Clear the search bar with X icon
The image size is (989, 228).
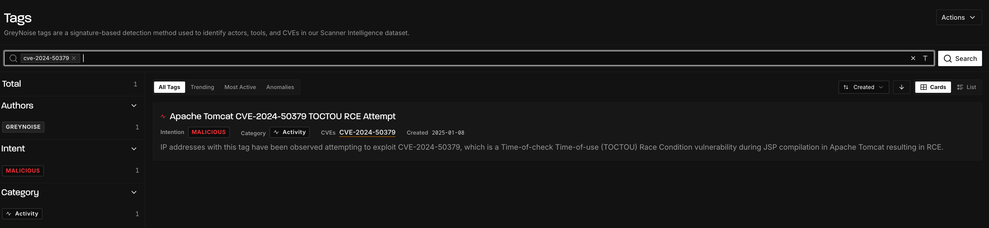click(913, 58)
